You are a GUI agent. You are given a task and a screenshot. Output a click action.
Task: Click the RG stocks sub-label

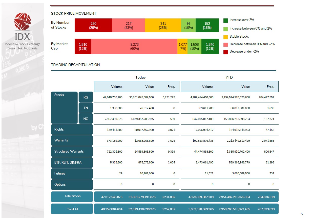tap(86, 97)
